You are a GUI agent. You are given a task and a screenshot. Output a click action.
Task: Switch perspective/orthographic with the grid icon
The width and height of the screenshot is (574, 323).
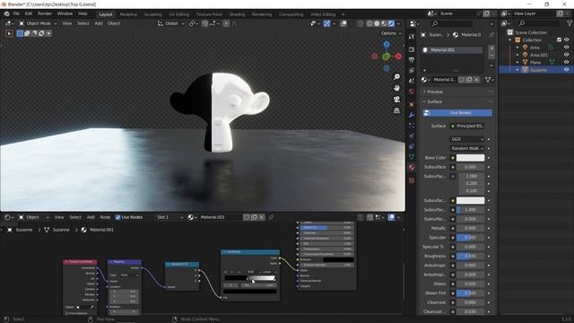396,110
